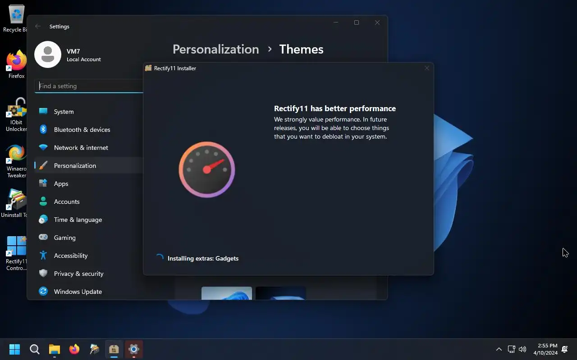
Task: Open Uninstall Tool desktop shortcut
Action: tap(14, 203)
